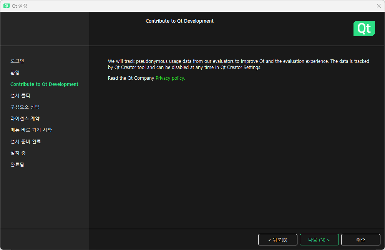Select the 로그인 step in the sidebar
Screen dimensions: 385x250
(x=17, y=61)
